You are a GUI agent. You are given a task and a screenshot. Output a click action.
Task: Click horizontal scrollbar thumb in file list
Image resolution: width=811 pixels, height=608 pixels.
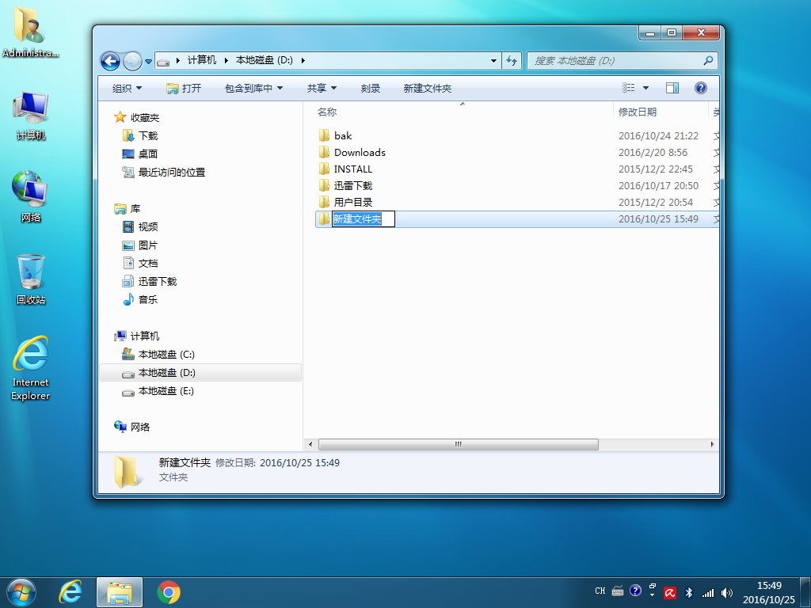click(x=459, y=445)
